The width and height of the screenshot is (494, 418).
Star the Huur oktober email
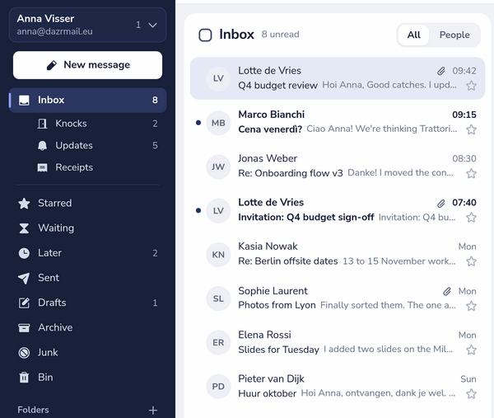471,394
